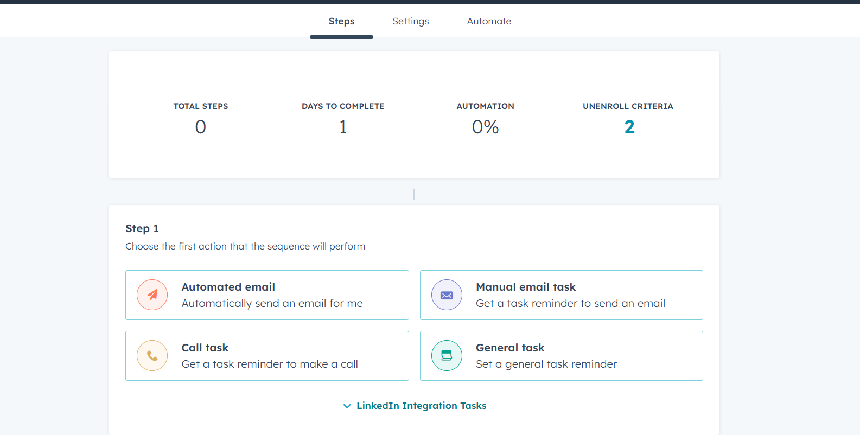Click the Automation 0% value
Screen dimensions: 860x435
[x=485, y=127]
